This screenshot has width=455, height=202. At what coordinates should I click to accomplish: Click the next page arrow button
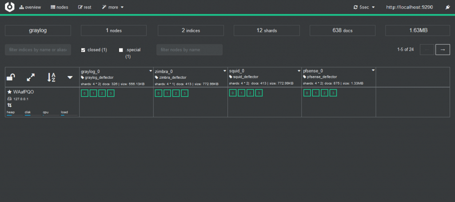tap(443, 49)
